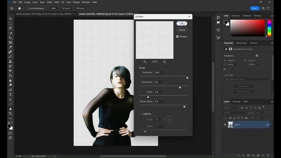
Task: Select the History Brush tool
Action: 11,66
